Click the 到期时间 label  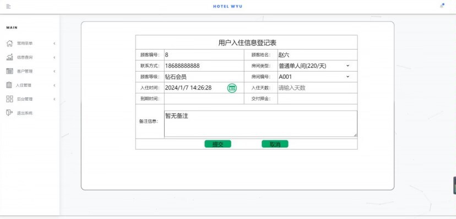pyautogui.click(x=150, y=98)
